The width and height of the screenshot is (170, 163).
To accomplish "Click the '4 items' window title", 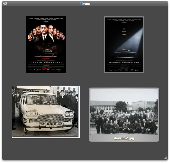I will click(x=85, y=4).
